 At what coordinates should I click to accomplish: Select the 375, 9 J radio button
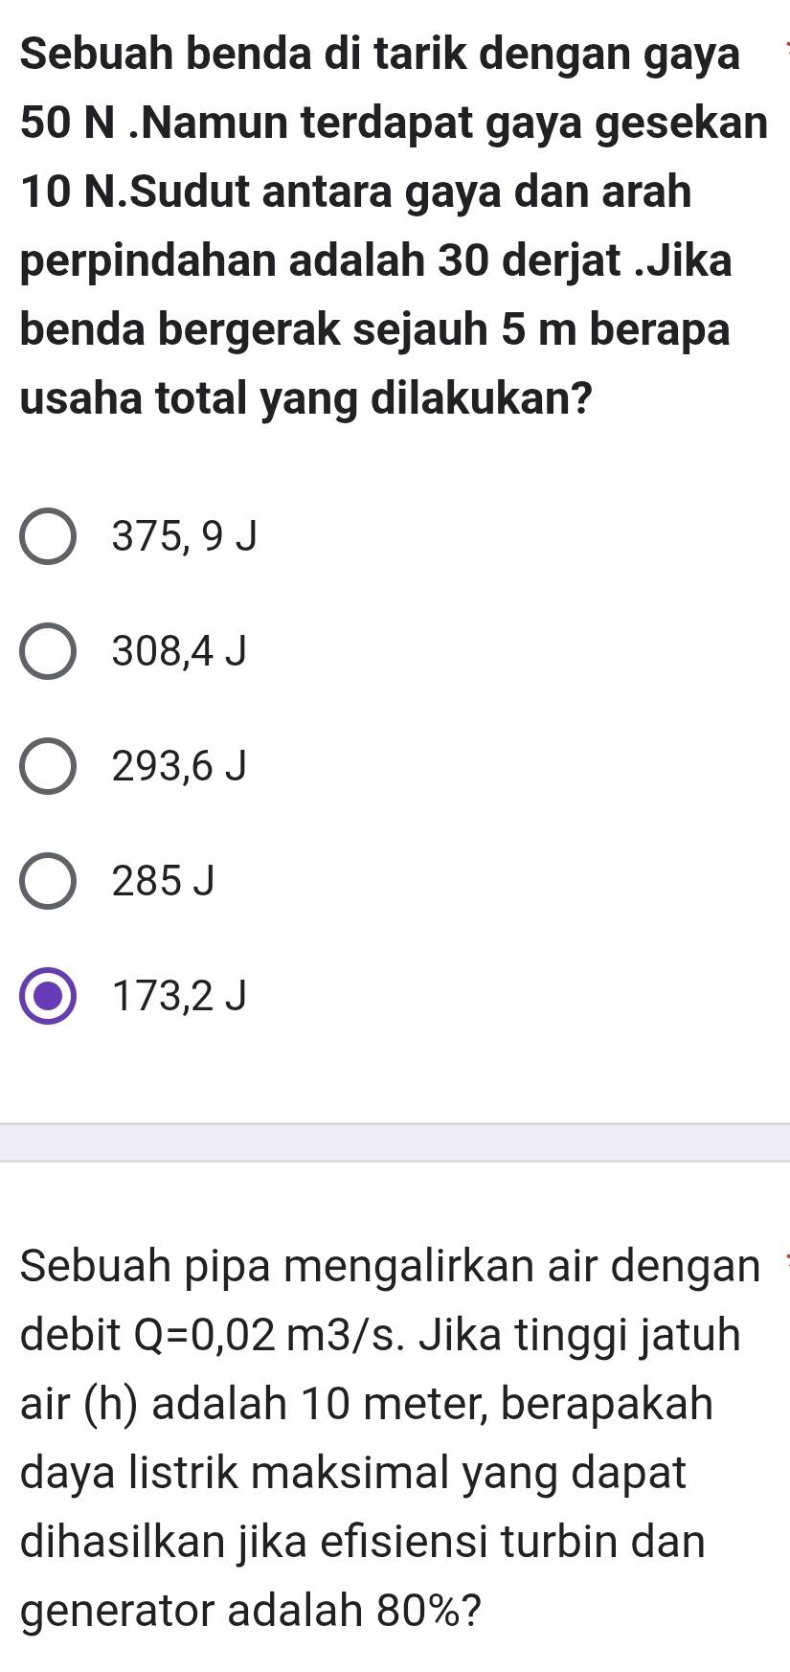tap(48, 537)
